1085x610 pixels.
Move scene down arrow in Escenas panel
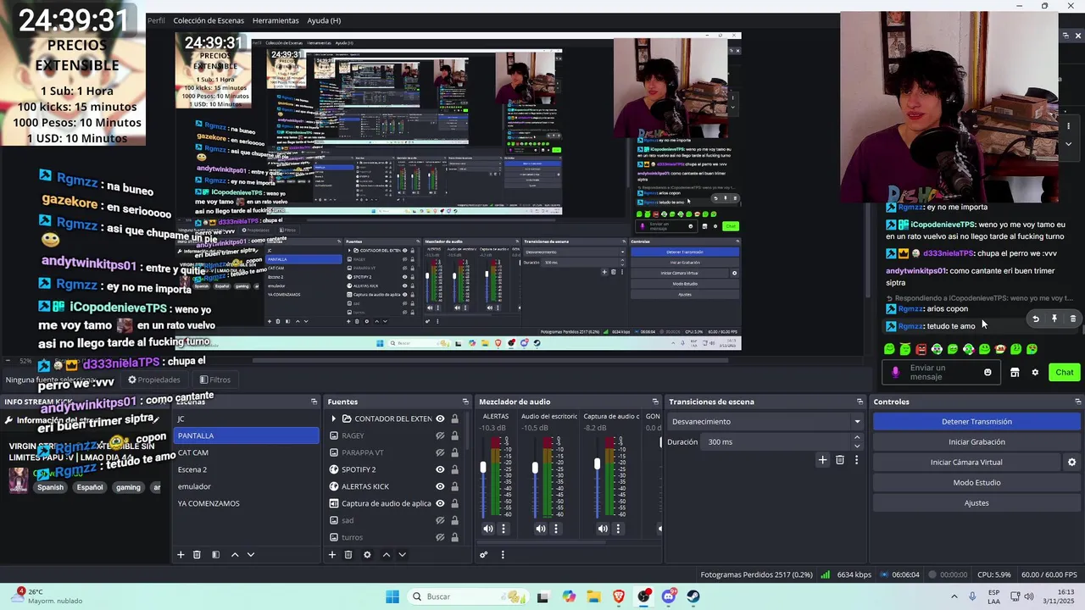pos(250,555)
